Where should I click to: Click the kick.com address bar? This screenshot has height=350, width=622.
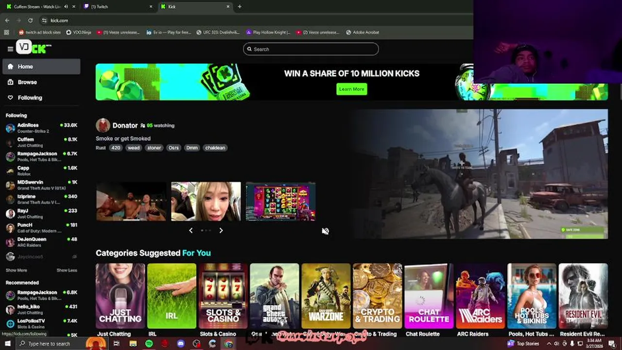255,20
